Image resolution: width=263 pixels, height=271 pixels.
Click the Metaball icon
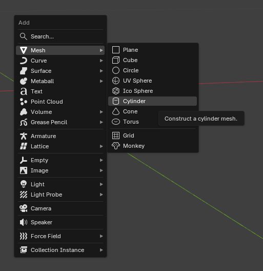pyautogui.click(x=24, y=81)
